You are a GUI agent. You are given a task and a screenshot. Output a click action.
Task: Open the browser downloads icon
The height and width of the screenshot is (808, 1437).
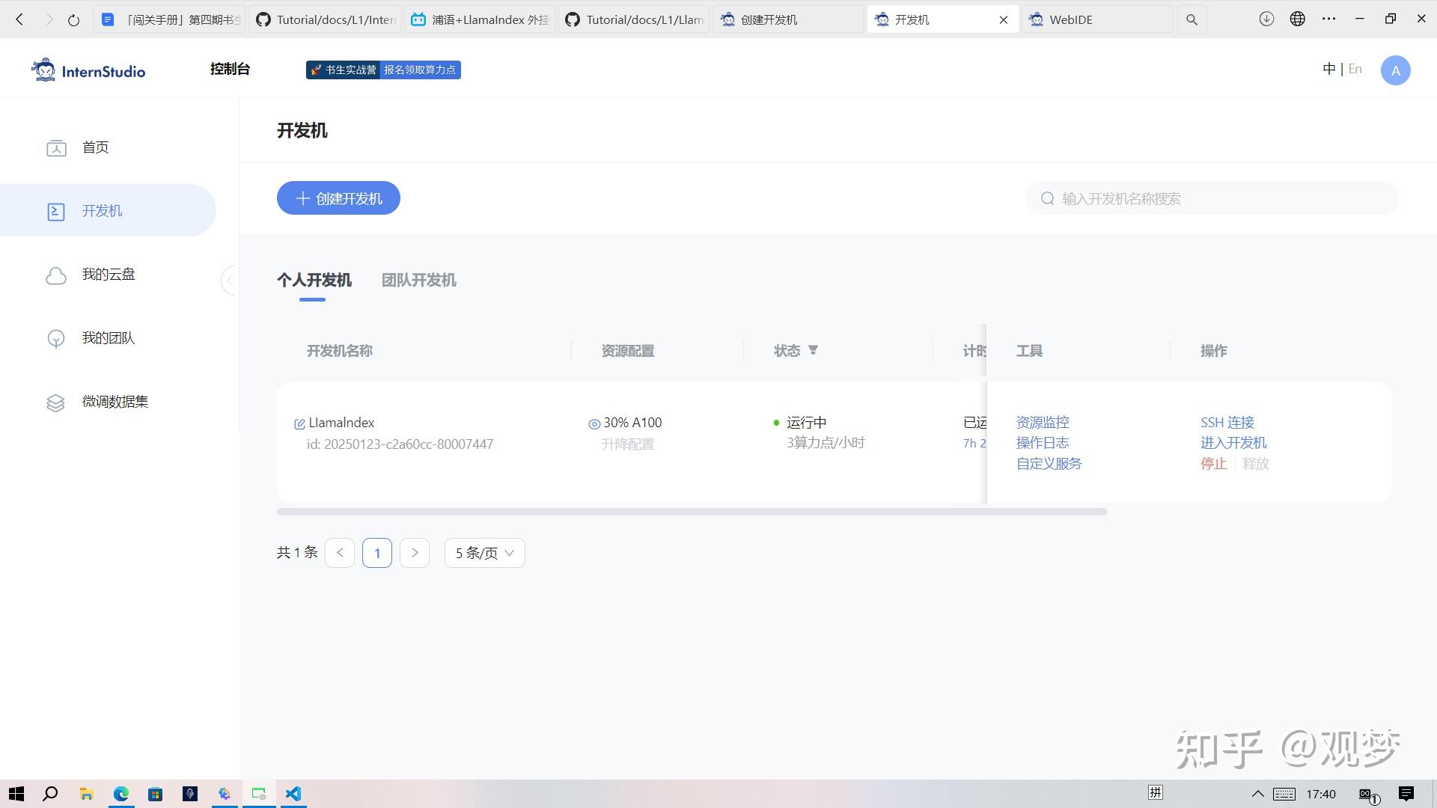pyautogui.click(x=1266, y=19)
